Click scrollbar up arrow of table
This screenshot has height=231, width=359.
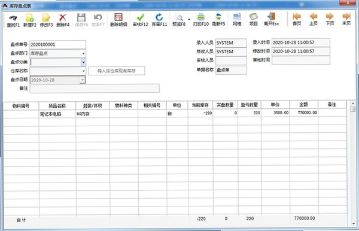(x=353, y=104)
